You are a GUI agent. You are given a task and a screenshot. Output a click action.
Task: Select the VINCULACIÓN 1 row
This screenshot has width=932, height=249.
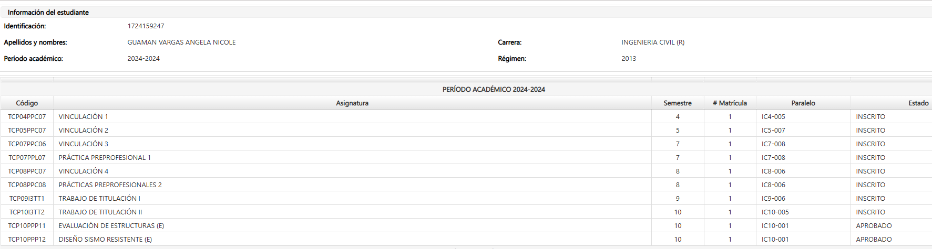tap(83, 117)
